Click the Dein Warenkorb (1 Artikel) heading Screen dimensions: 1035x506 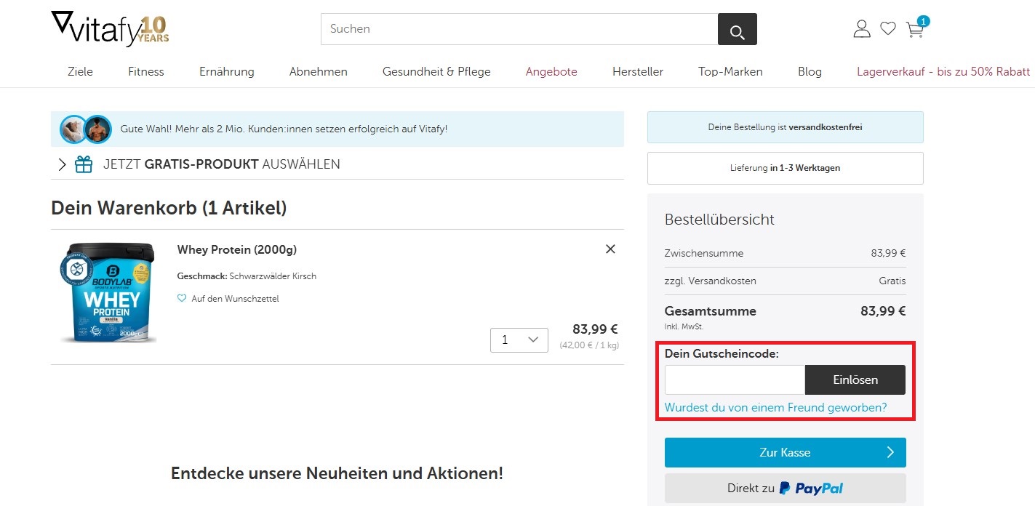[x=169, y=208]
